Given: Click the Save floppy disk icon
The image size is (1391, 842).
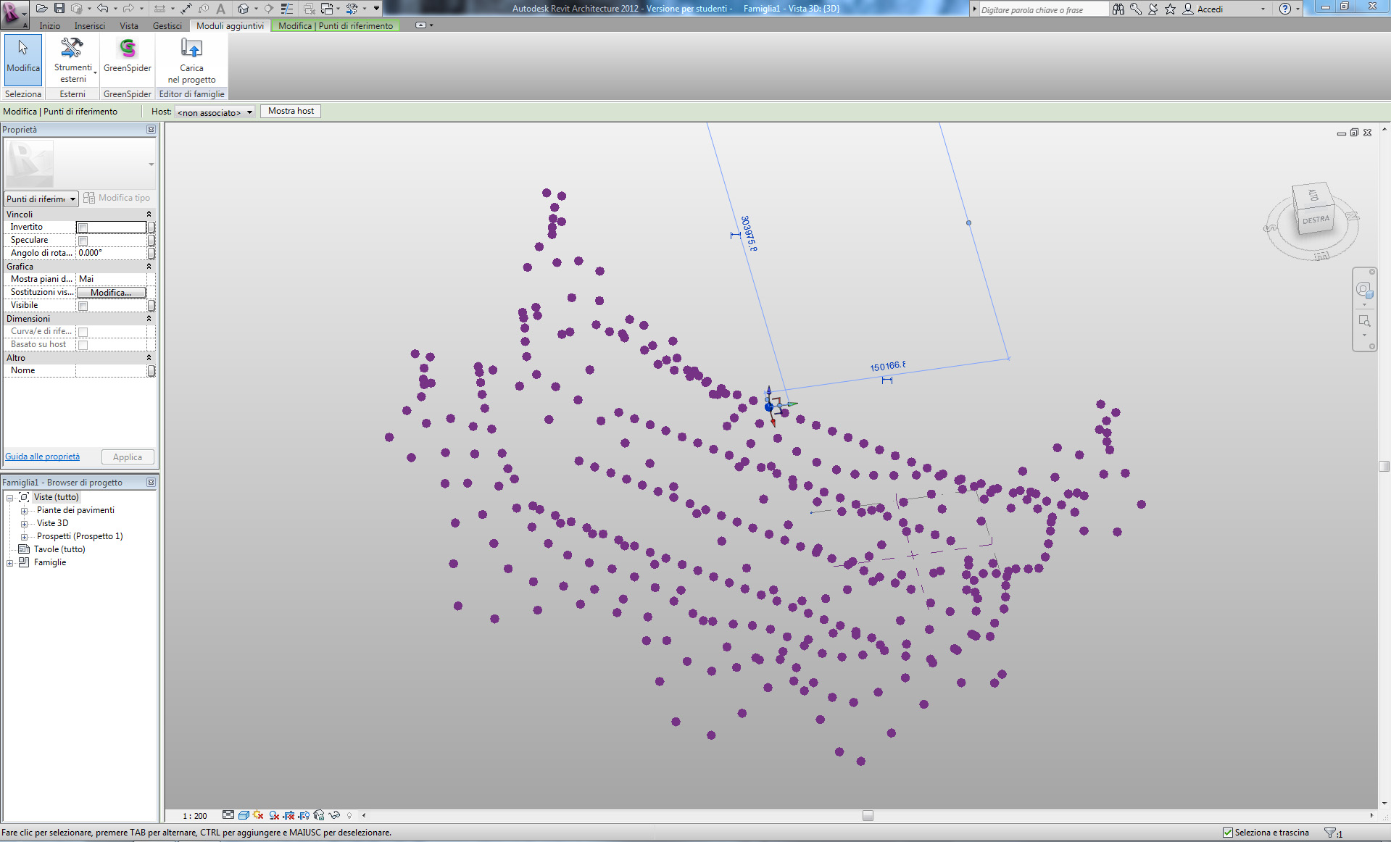Looking at the screenshot, I should coord(59,9).
